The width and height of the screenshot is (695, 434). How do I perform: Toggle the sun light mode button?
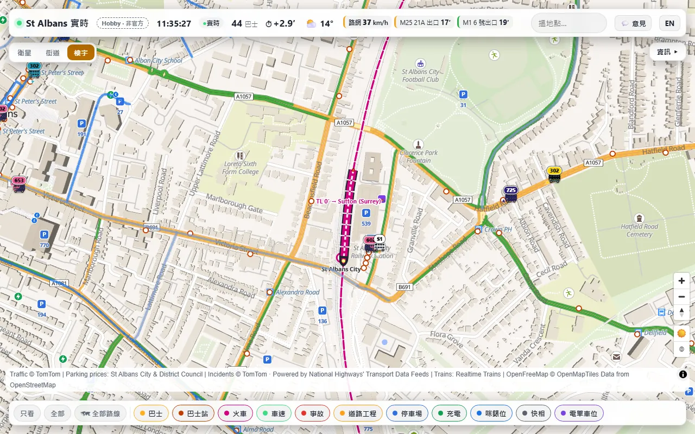pos(681,333)
